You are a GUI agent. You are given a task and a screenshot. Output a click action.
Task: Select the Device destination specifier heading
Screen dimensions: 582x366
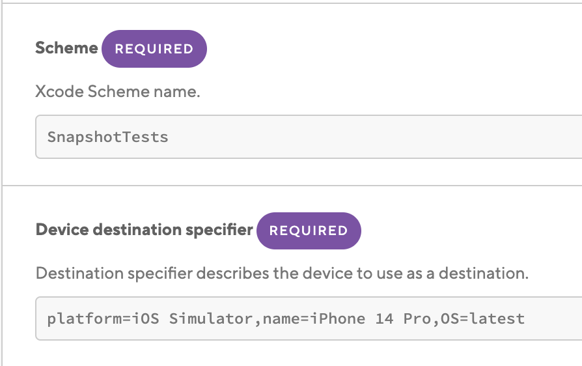coord(145,230)
